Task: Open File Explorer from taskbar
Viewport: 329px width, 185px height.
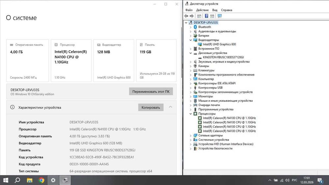Action: [30, 180]
